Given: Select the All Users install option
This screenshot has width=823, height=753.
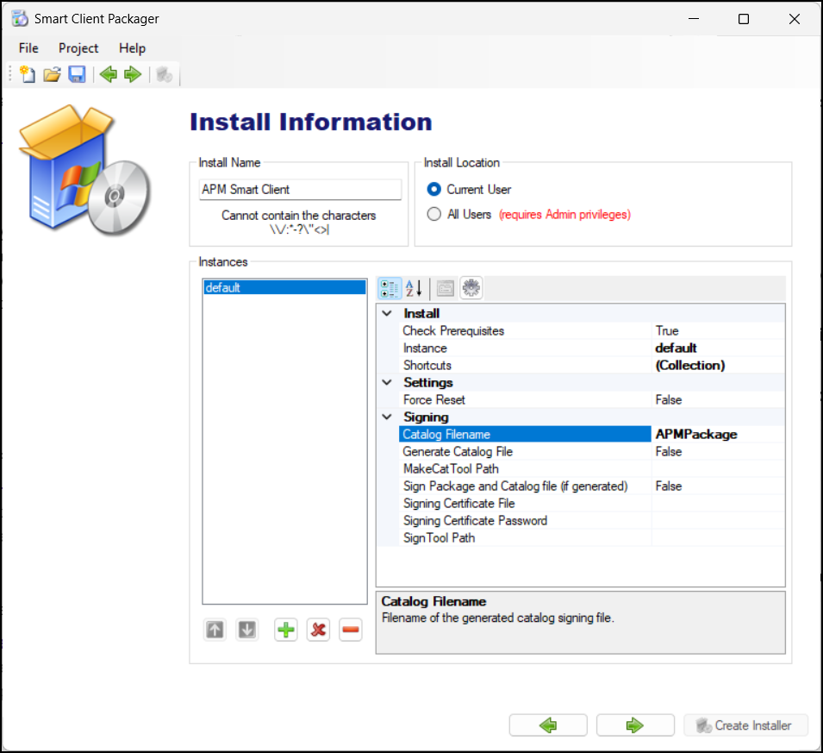Looking at the screenshot, I should [434, 215].
